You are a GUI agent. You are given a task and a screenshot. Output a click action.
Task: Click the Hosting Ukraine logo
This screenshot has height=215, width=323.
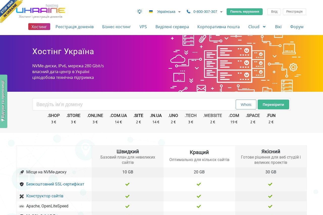41,11
